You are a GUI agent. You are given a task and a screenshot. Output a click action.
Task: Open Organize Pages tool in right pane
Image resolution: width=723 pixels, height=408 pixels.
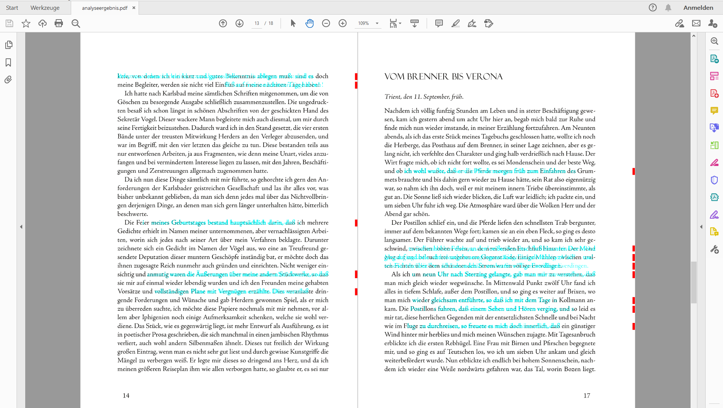click(714, 76)
